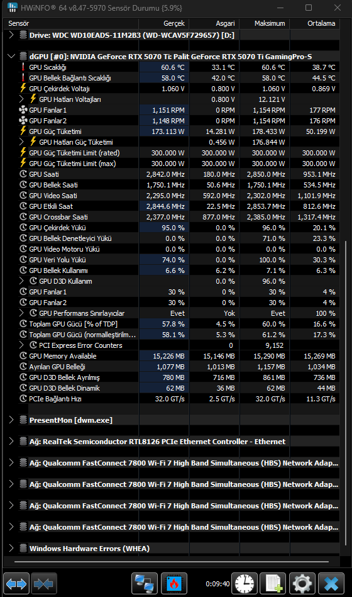Expand GPU D3D Kullanım sub-items
This screenshot has width=352, height=597.
coord(21,281)
